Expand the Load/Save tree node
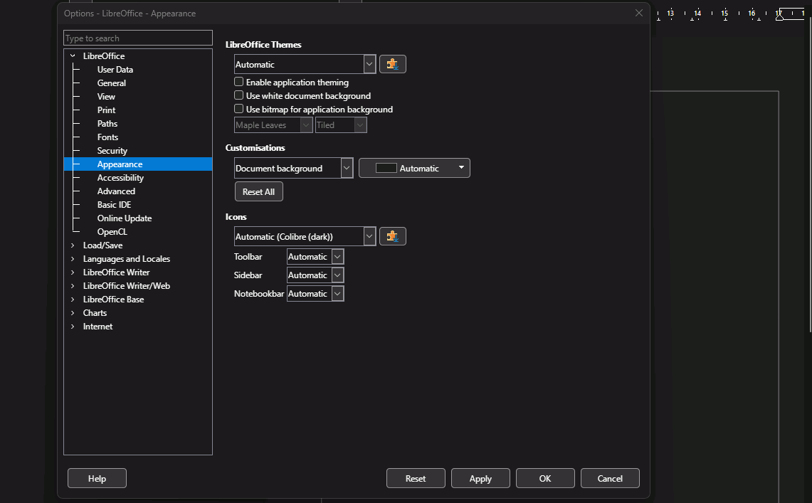This screenshot has height=503, width=812. click(x=73, y=245)
